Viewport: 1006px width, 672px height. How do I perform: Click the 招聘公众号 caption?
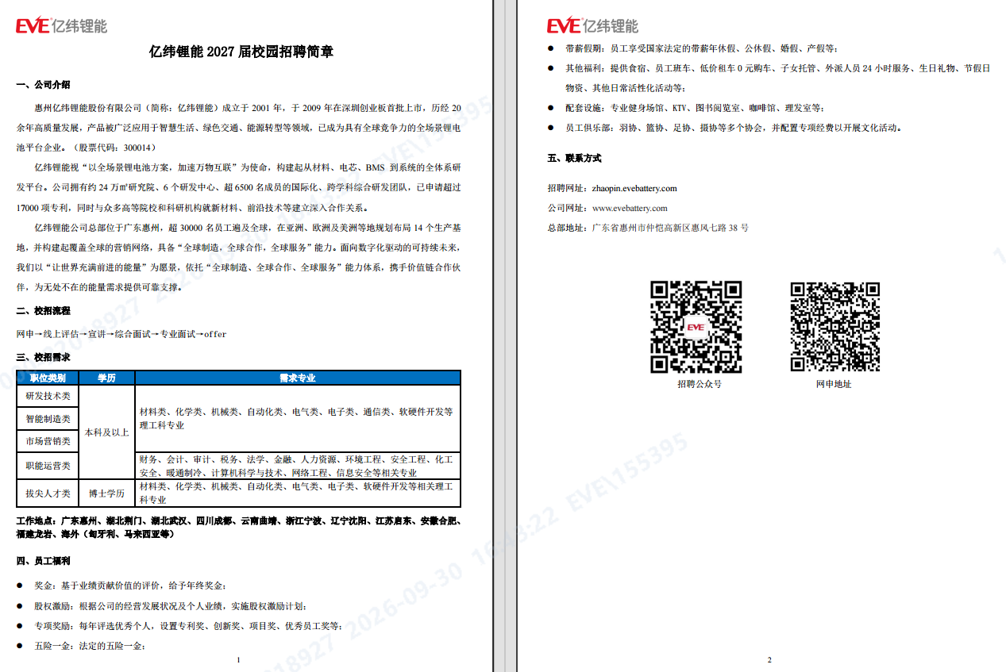[x=700, y=384]
